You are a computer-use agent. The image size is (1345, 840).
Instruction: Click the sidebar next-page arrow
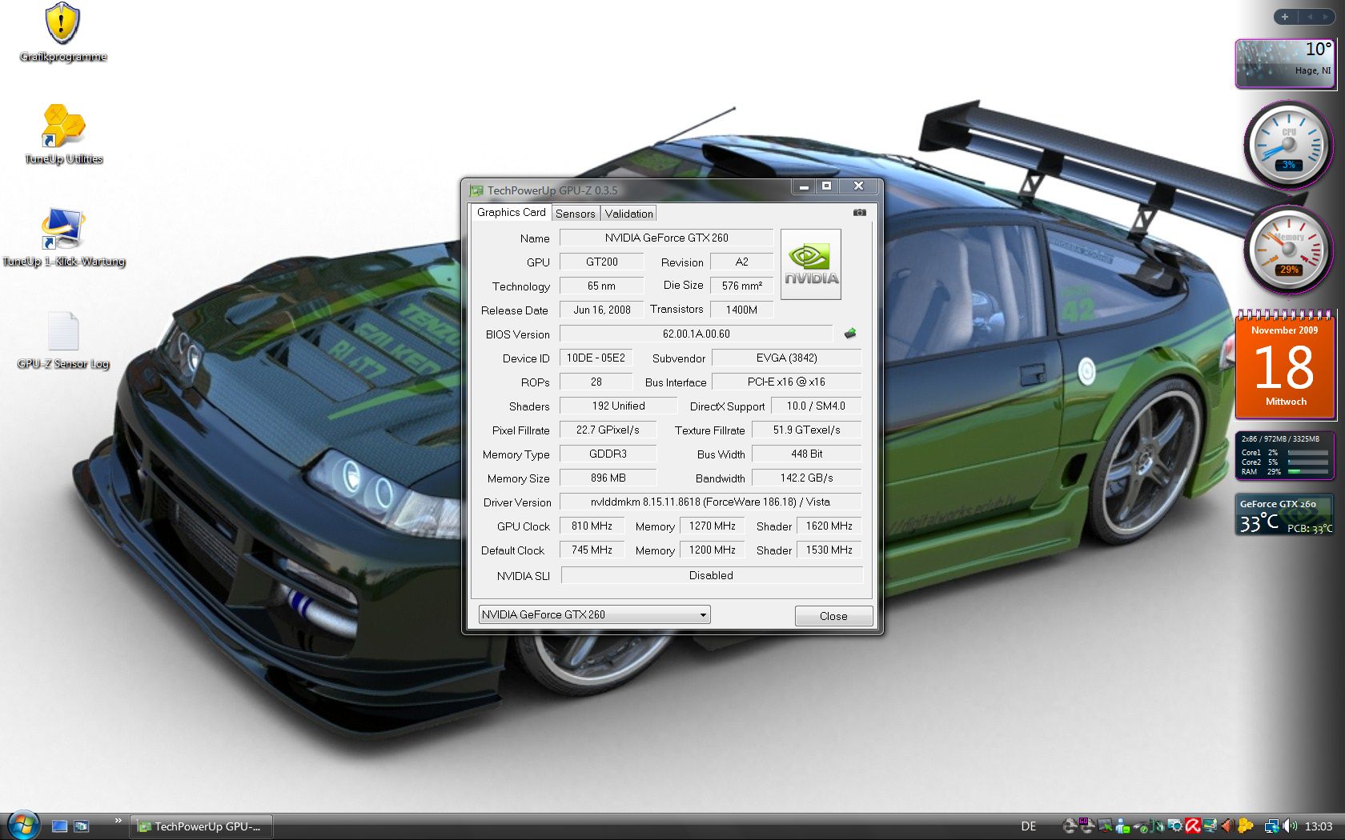1326,17
